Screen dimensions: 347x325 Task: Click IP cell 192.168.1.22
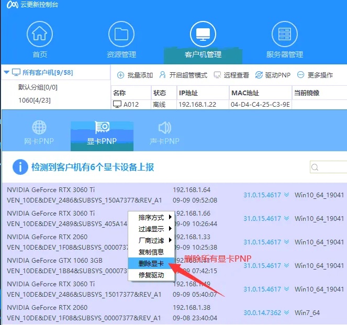[x=197, y=105]
